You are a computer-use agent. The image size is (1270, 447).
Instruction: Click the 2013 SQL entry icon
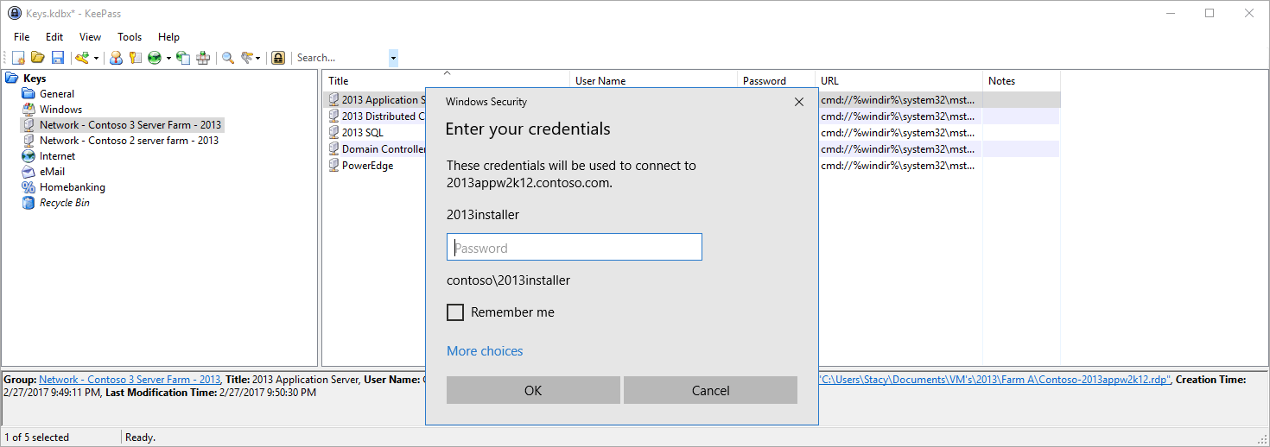[x=333, y=133]
